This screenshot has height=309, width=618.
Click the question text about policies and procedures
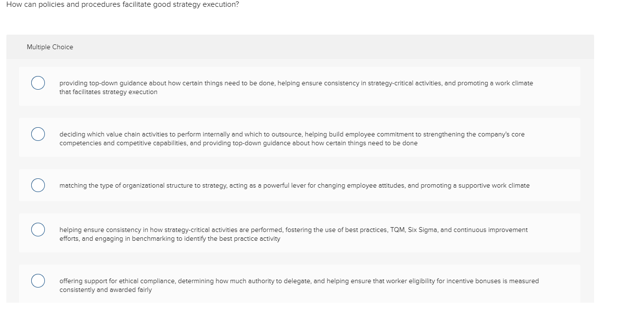click(x=121, y=4)
